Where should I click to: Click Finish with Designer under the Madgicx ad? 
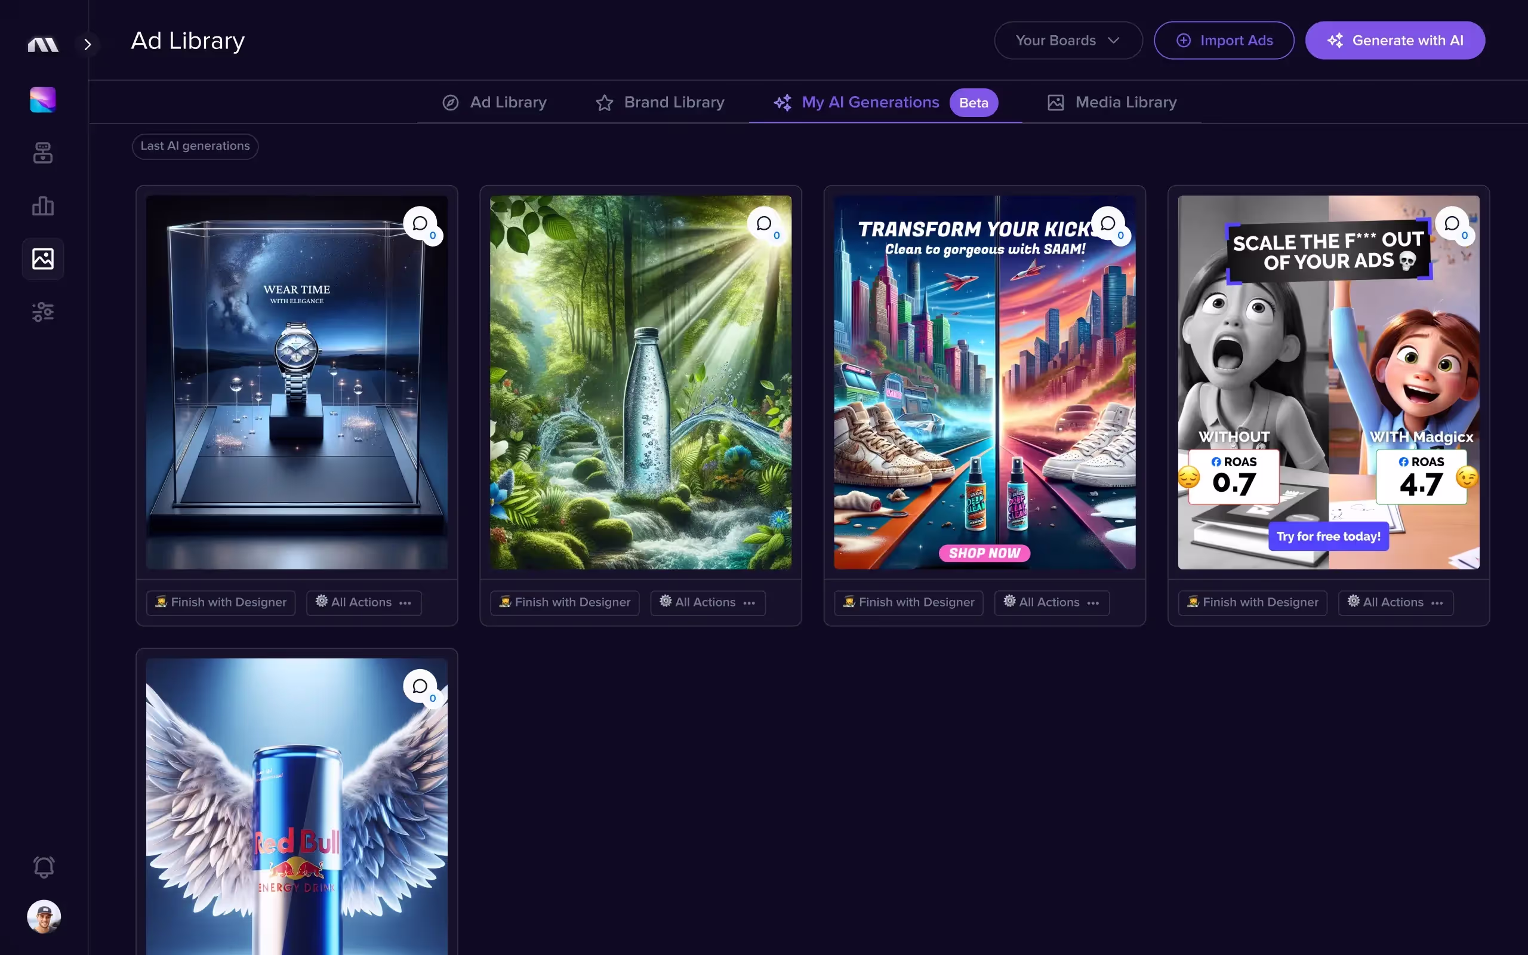pyautogui.click(x=1253, y=603)
